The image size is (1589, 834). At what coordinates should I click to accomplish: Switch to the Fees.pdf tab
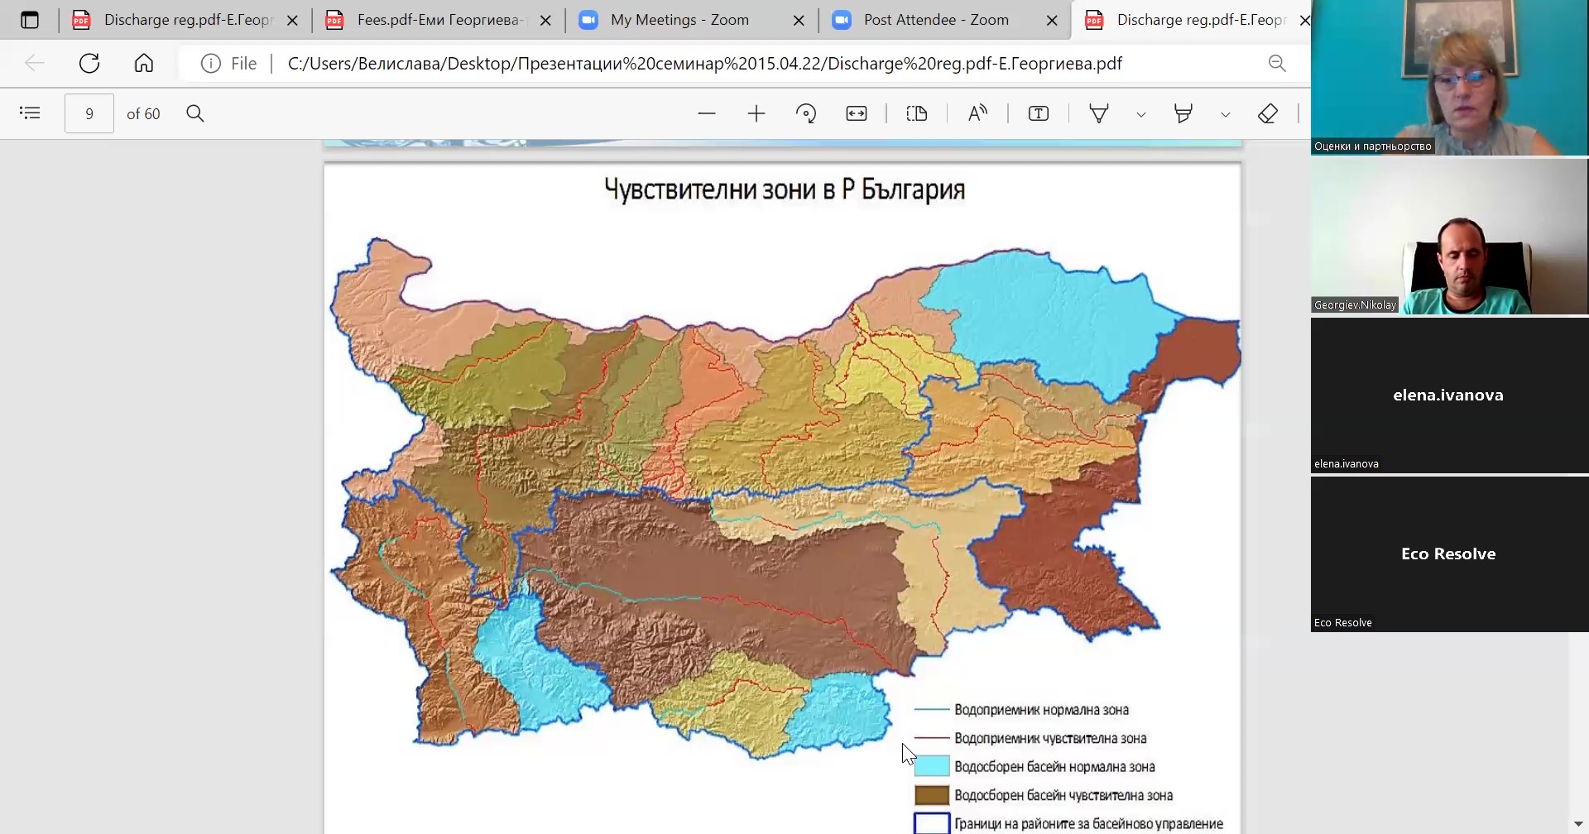click(x=437, y=20)
